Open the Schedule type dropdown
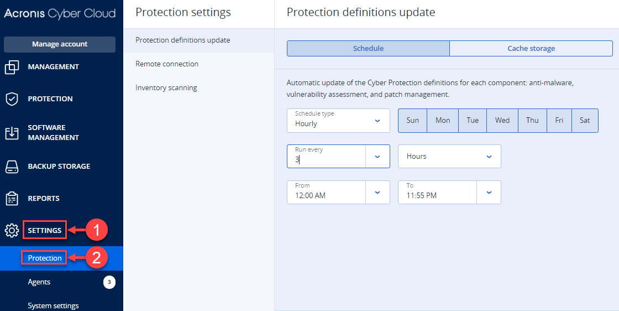Screen dimensions: 619x311 [338, 121]
